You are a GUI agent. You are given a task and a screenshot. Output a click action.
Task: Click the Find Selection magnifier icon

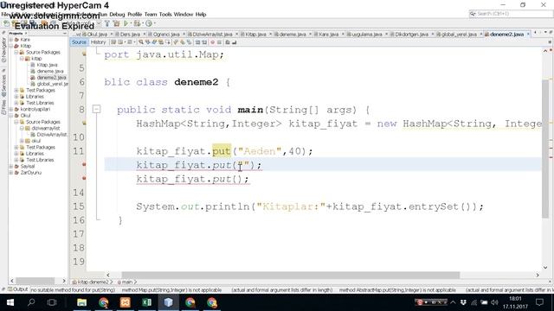[x=140, y=42]
